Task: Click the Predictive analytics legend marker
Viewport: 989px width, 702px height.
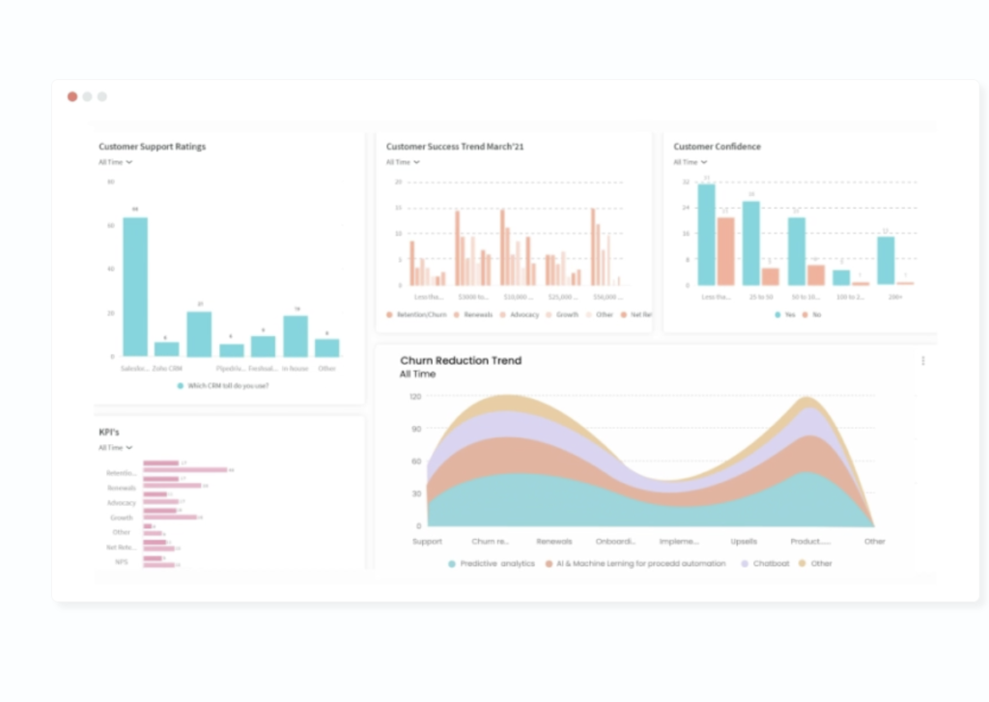Action: pyautogui.click(x=450, y=563)
